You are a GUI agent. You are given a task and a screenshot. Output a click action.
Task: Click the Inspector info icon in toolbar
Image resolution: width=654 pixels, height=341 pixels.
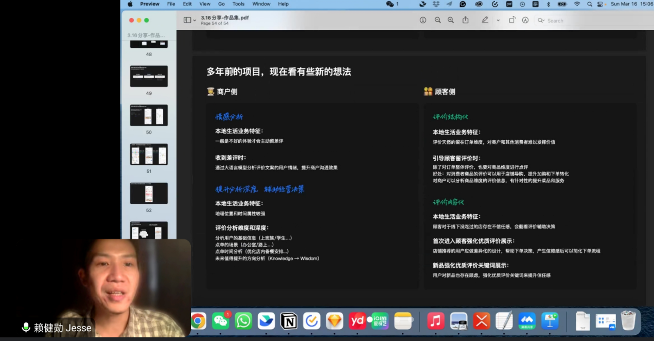point(423,20)
